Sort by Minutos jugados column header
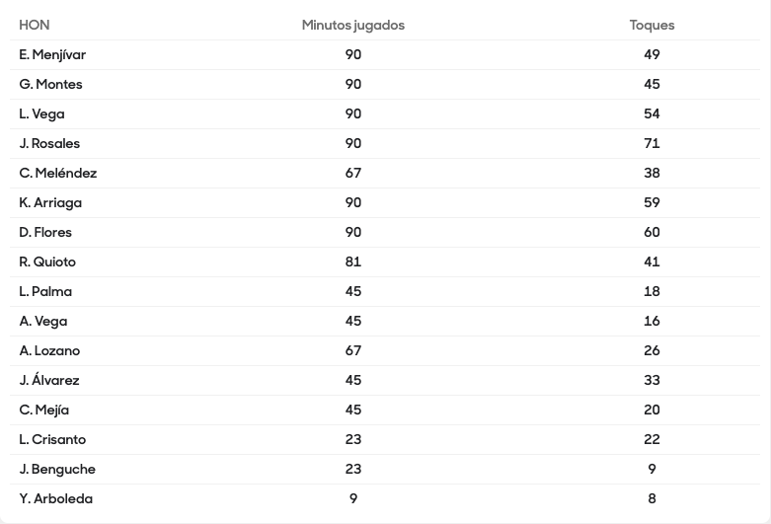This screenshot has height=524, width=771. [x=352, y=25]
